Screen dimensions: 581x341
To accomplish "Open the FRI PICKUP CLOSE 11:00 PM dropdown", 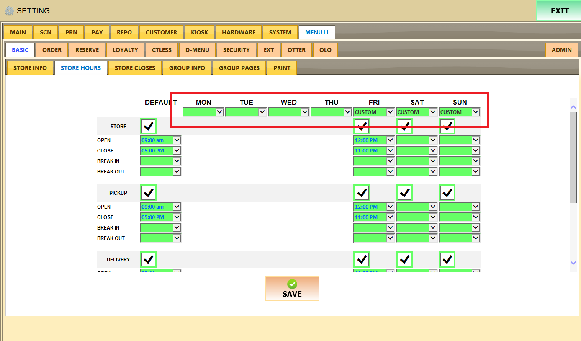I will point(374,217).
